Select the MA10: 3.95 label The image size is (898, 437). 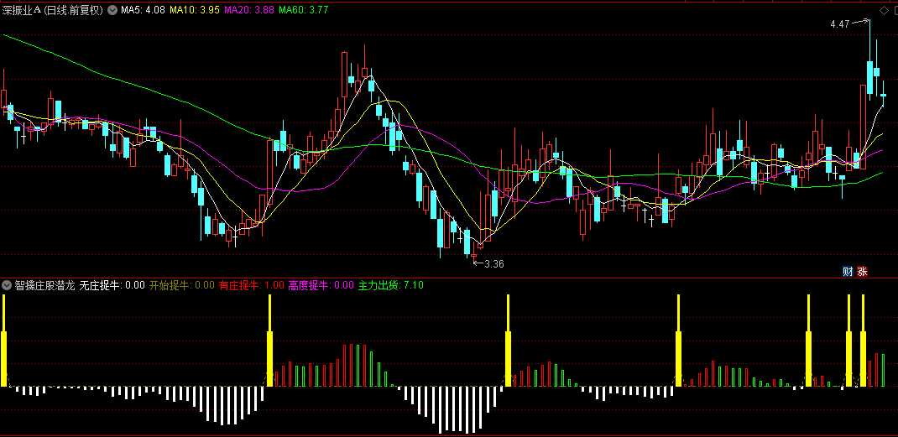pyautogui.click(x=195, y=10)
